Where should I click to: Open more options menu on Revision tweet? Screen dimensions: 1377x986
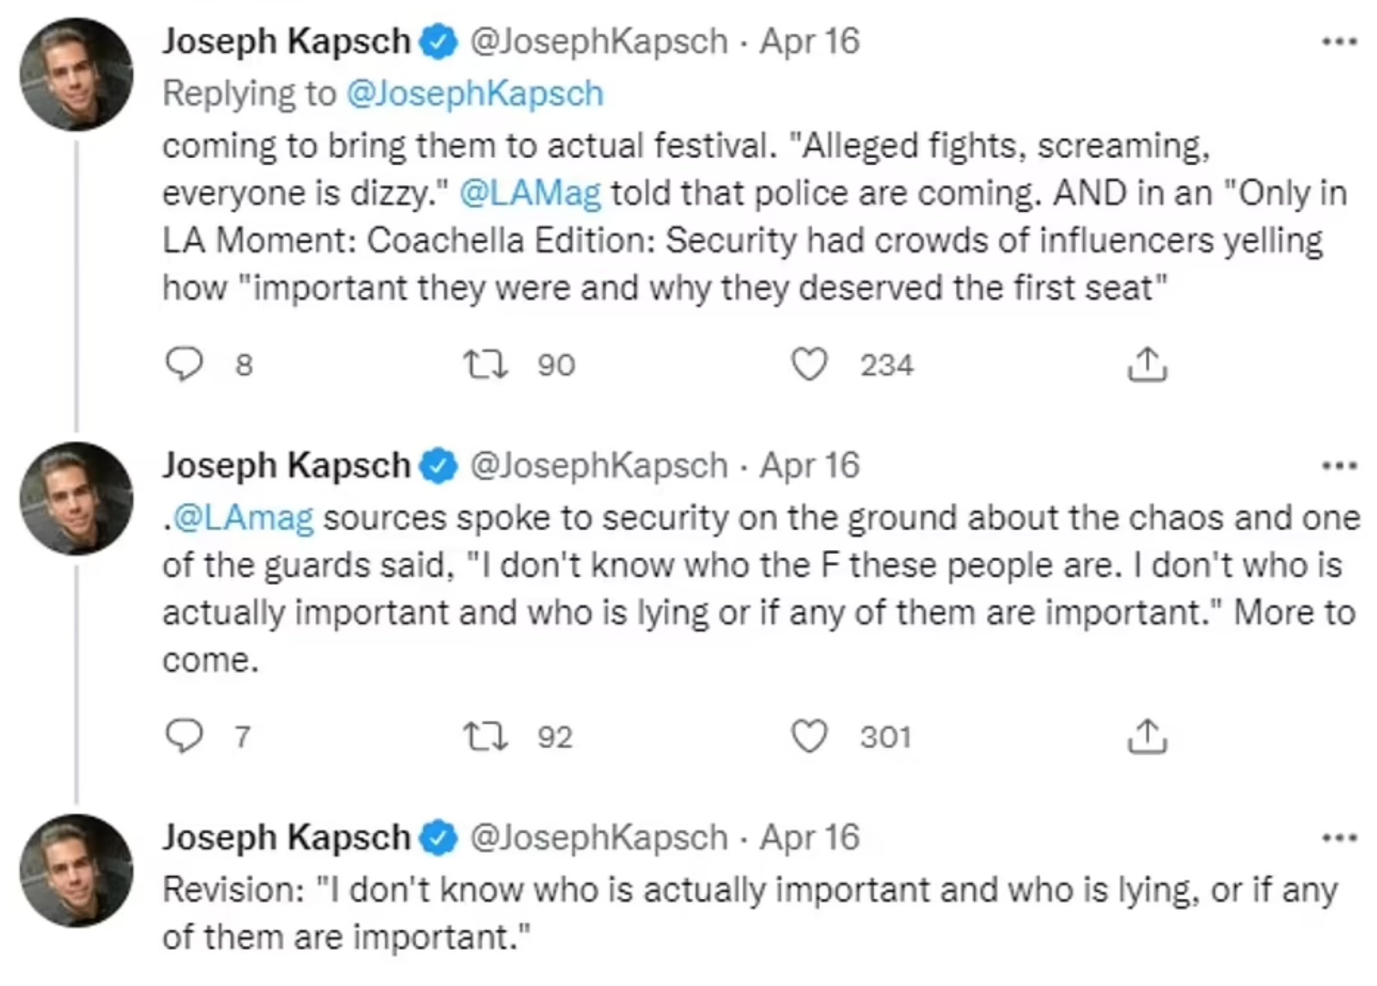(1340, 838)
